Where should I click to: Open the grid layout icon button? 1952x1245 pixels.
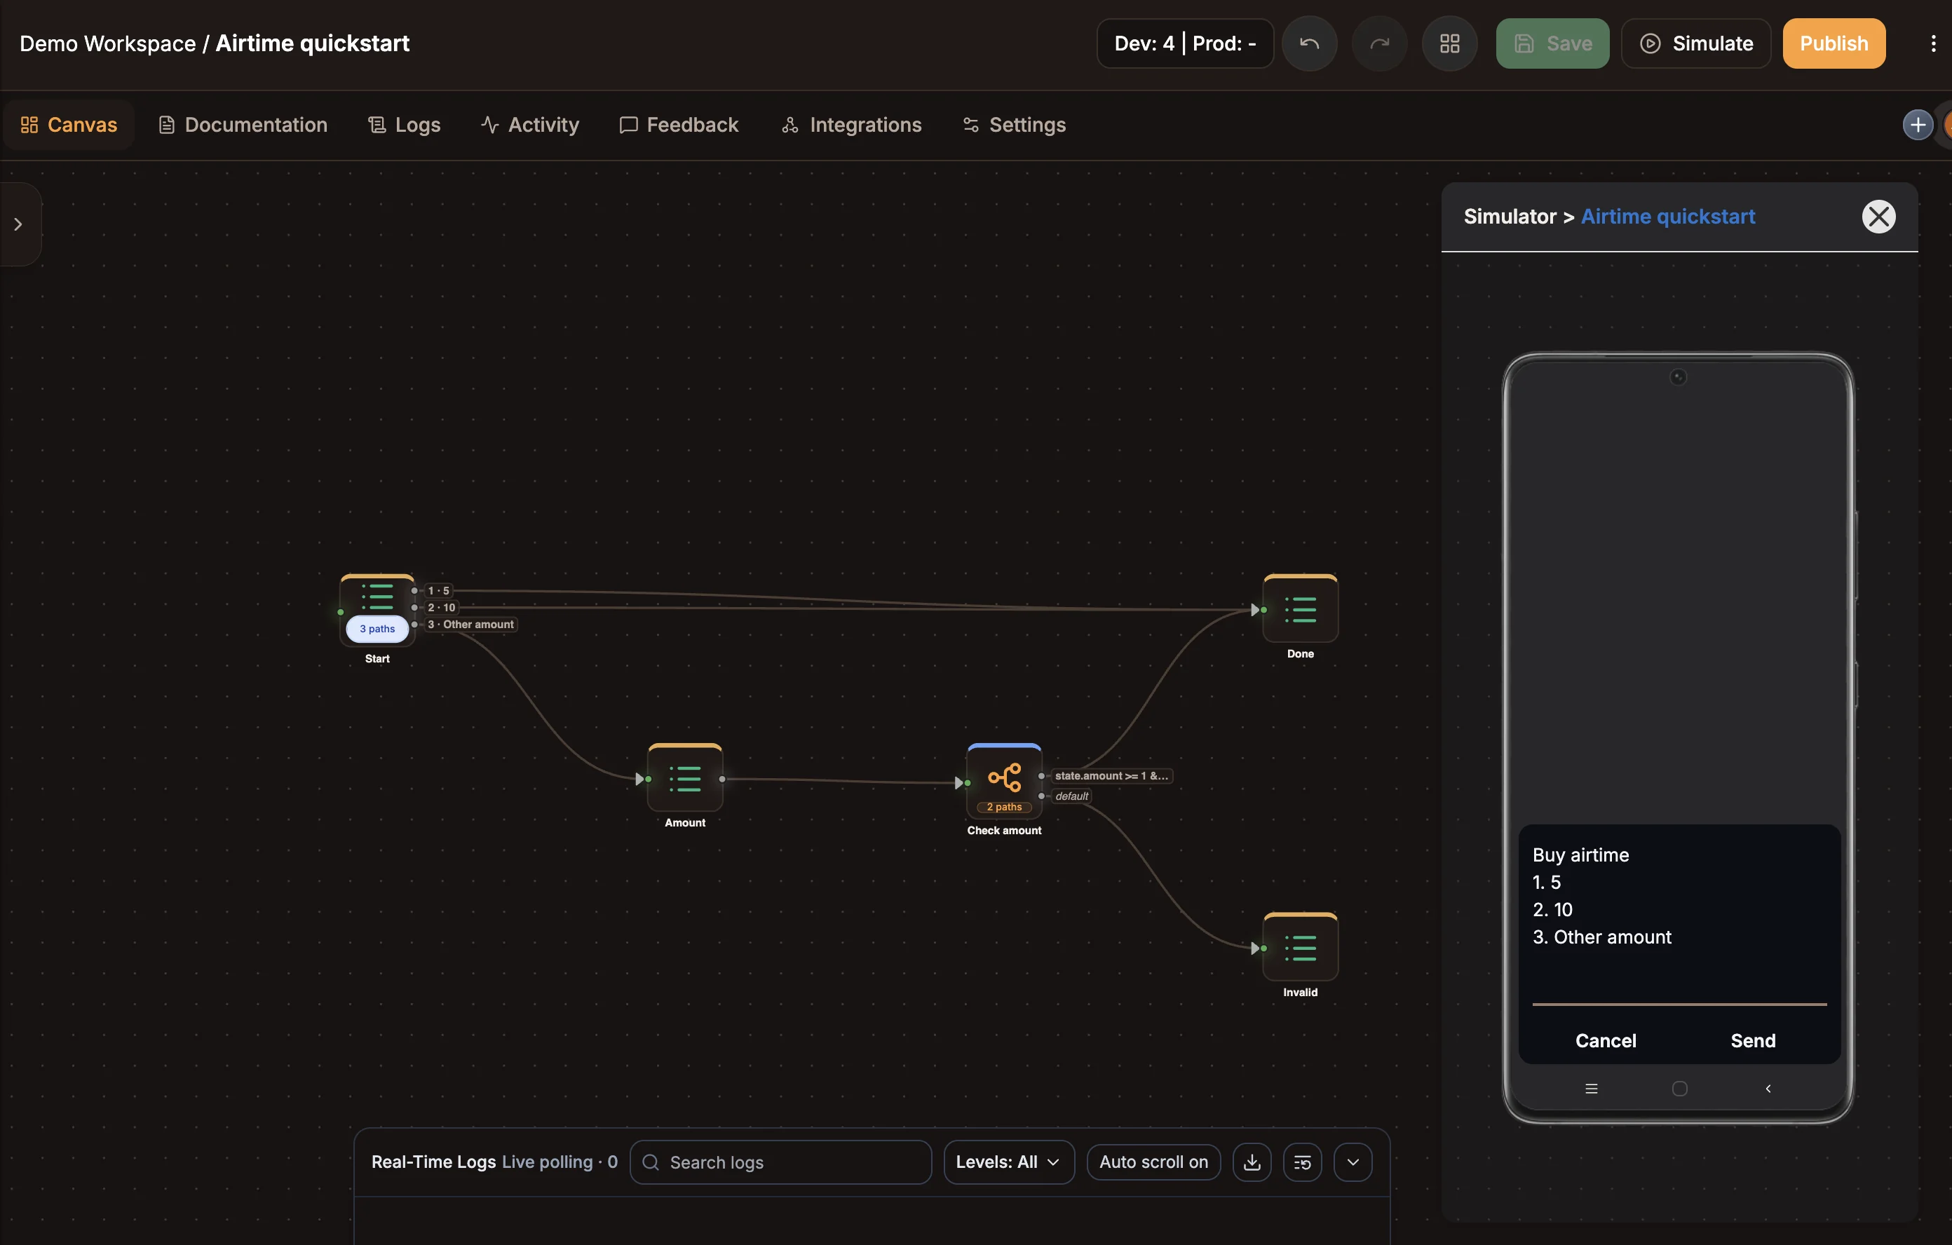coord(1449,43)
